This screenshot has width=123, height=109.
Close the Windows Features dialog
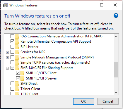tap(115, 5)
